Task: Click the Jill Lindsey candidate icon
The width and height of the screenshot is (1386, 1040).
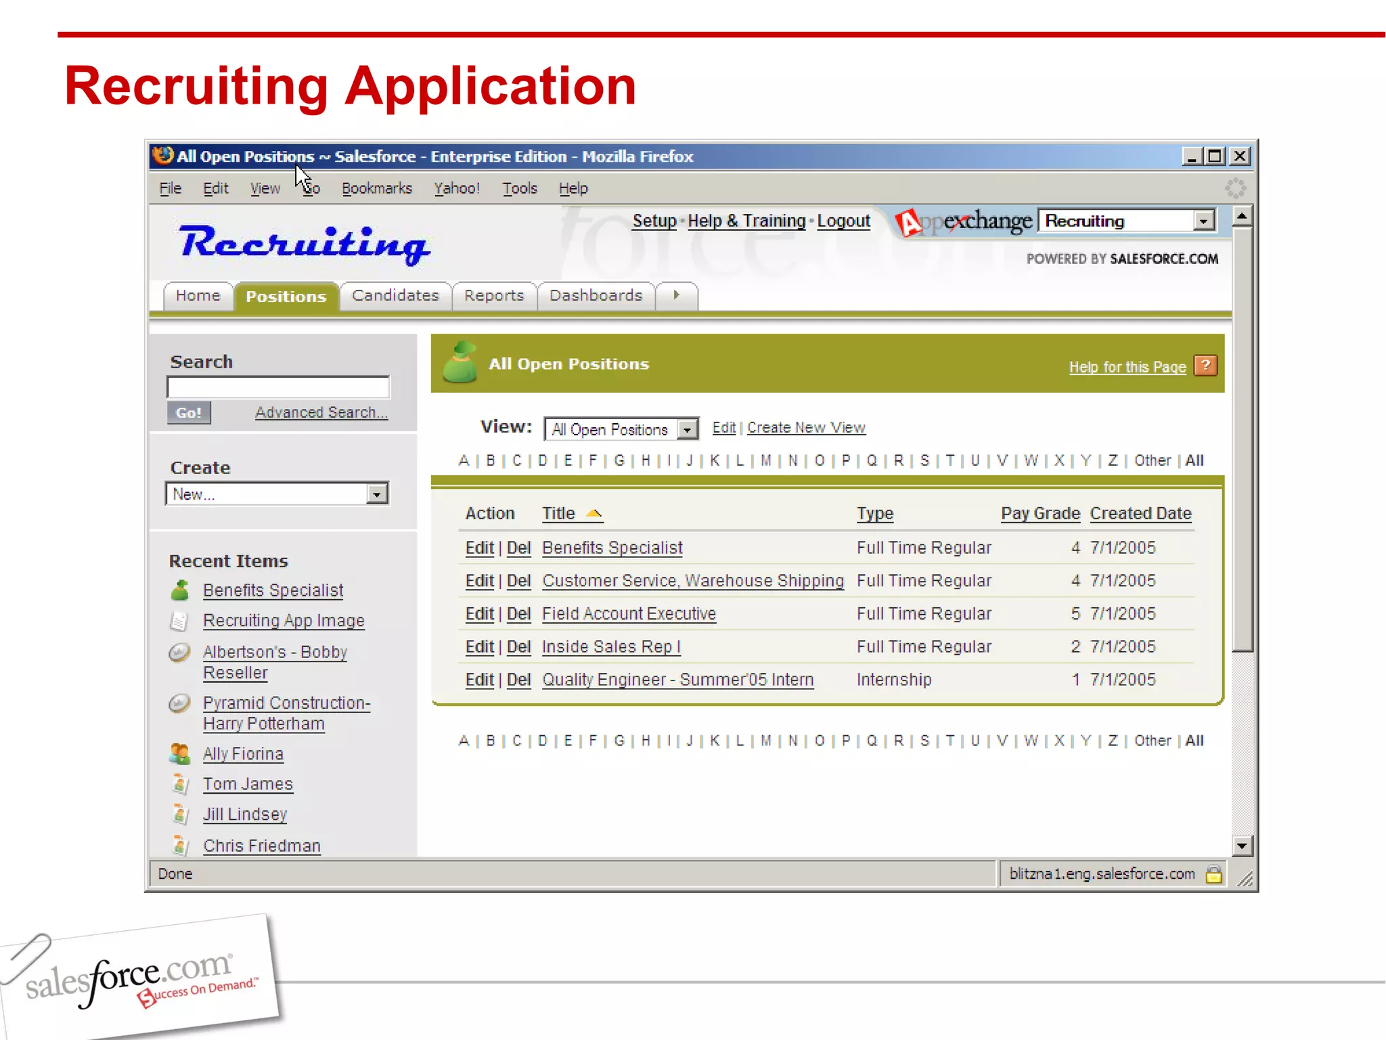Action: tap(180, 815)
